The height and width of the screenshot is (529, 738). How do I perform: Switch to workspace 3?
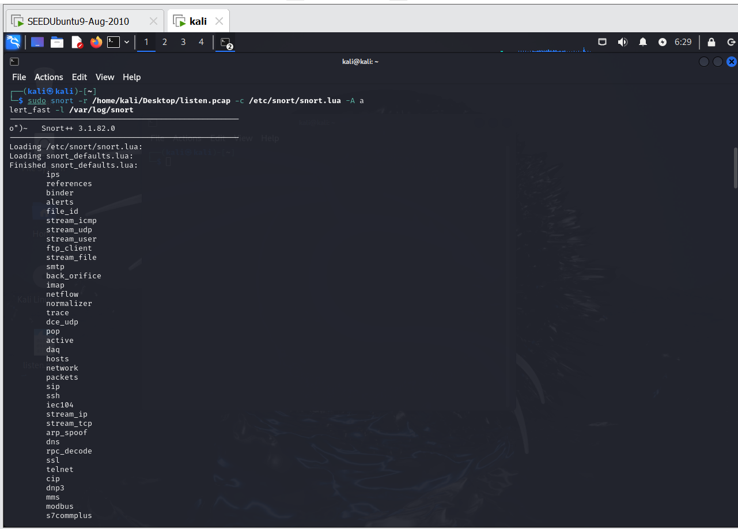(183, 42)
